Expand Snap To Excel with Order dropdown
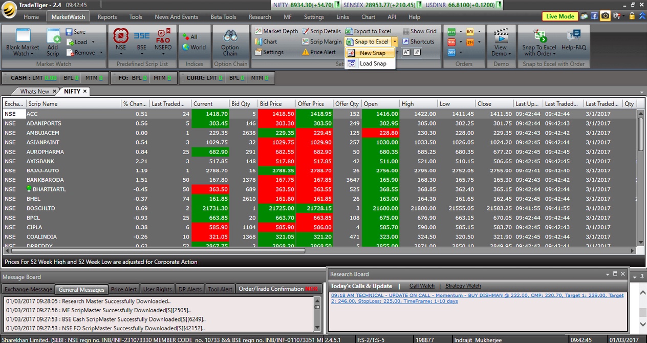This screenshot has height=343, width=647. point(554,54)
